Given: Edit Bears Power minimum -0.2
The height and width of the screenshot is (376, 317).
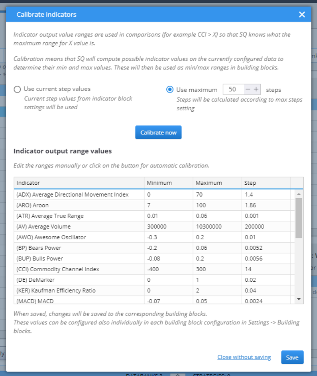Looking at the screenshot, I should pyautogui.click(x=169, y=248).
